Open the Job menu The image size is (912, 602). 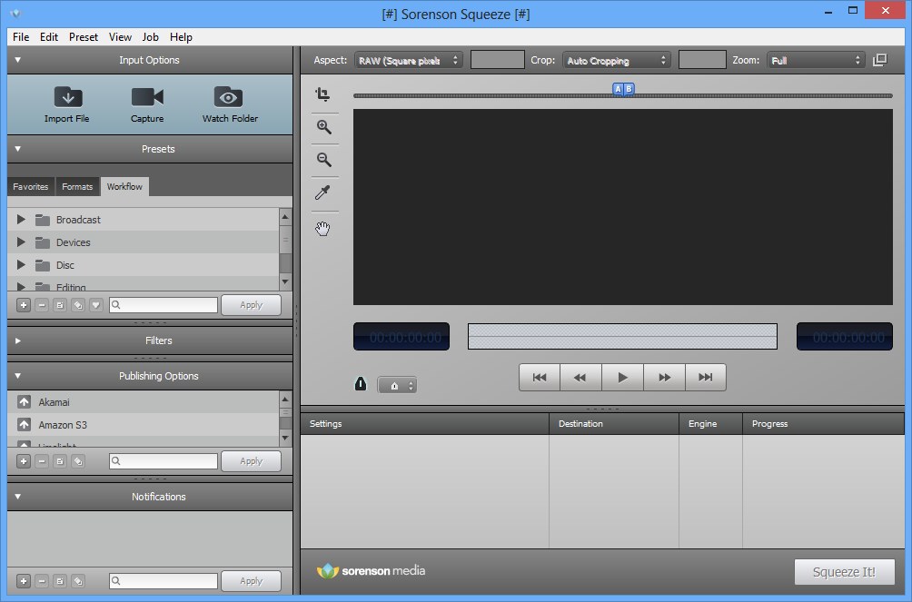pyautogui.click(x=150, y=36)
